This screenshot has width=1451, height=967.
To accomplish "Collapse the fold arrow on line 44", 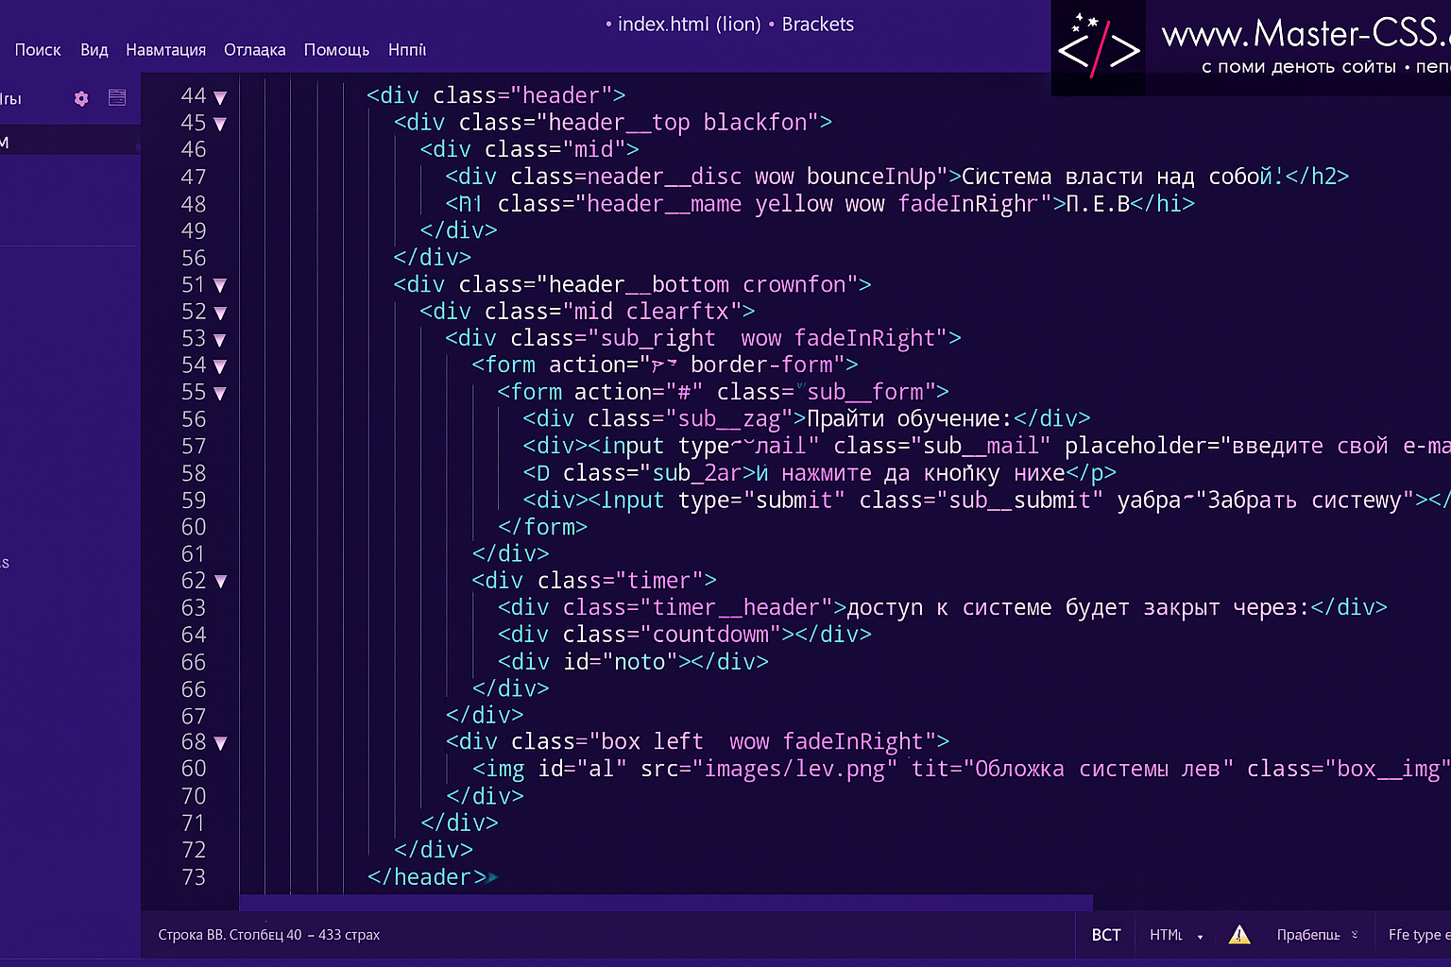I will (x=220, y=97).
